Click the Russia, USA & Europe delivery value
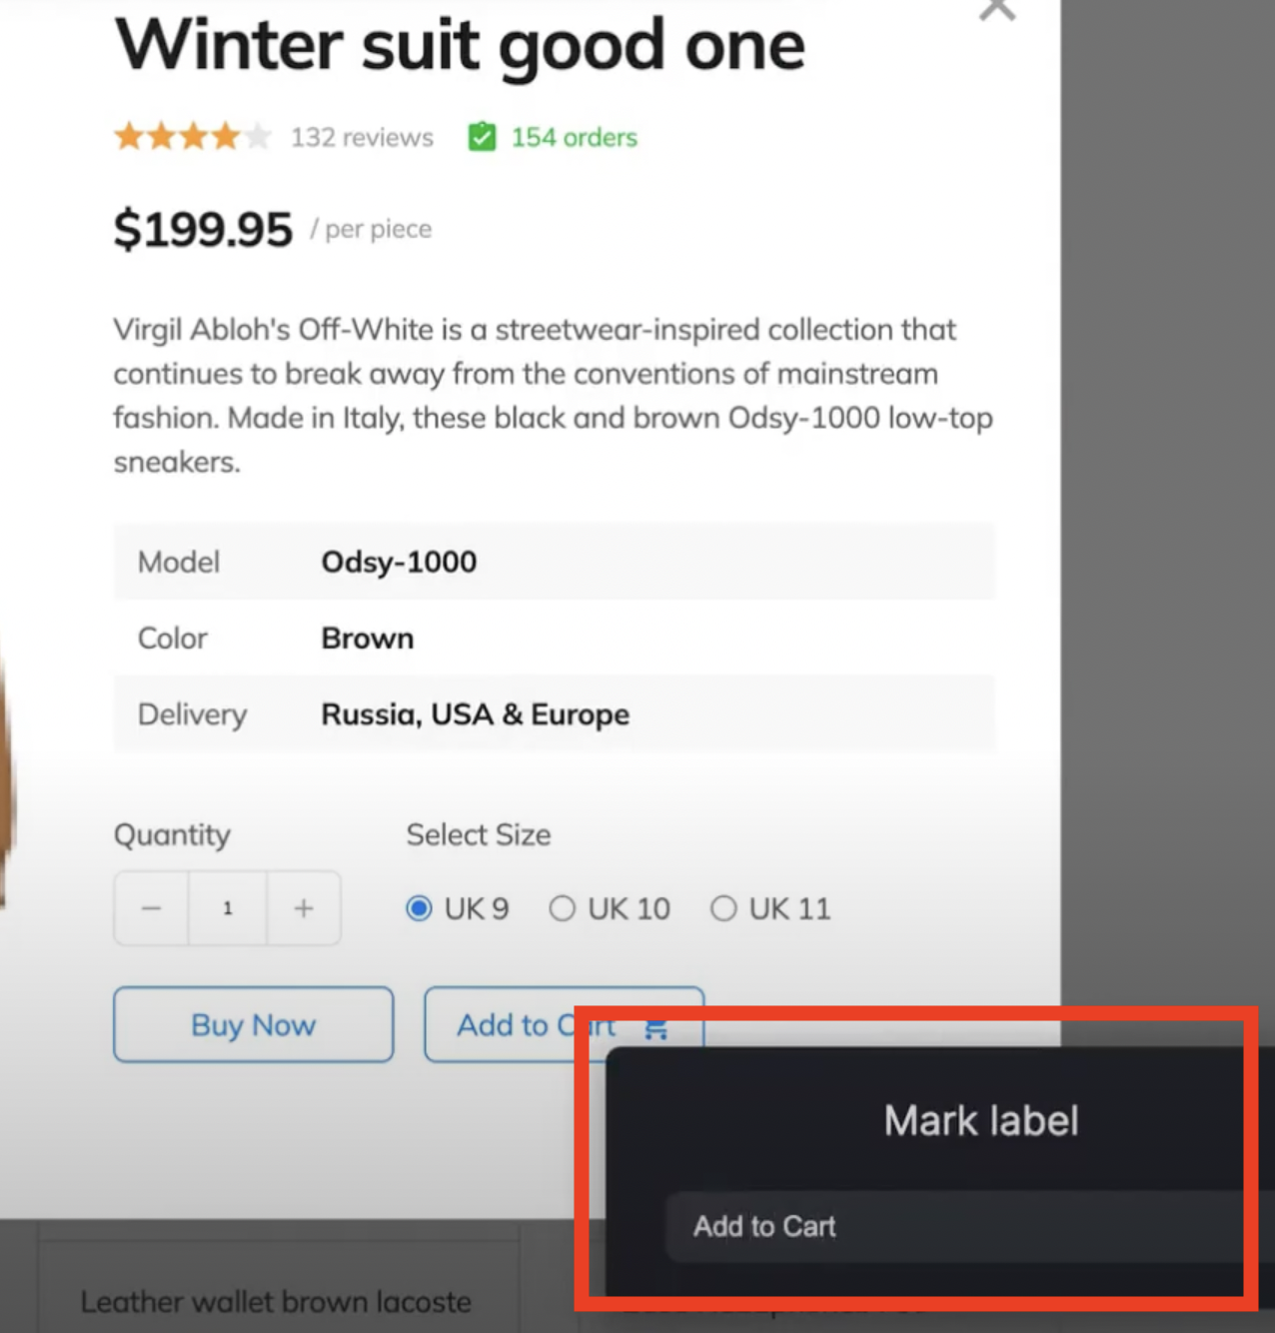 [476, 714]
